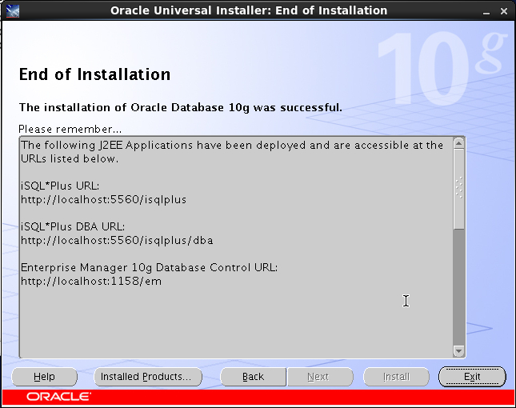
Task: Click the Enterprise Manager URL http://localhost:1158/em
Action: (91, 282)
